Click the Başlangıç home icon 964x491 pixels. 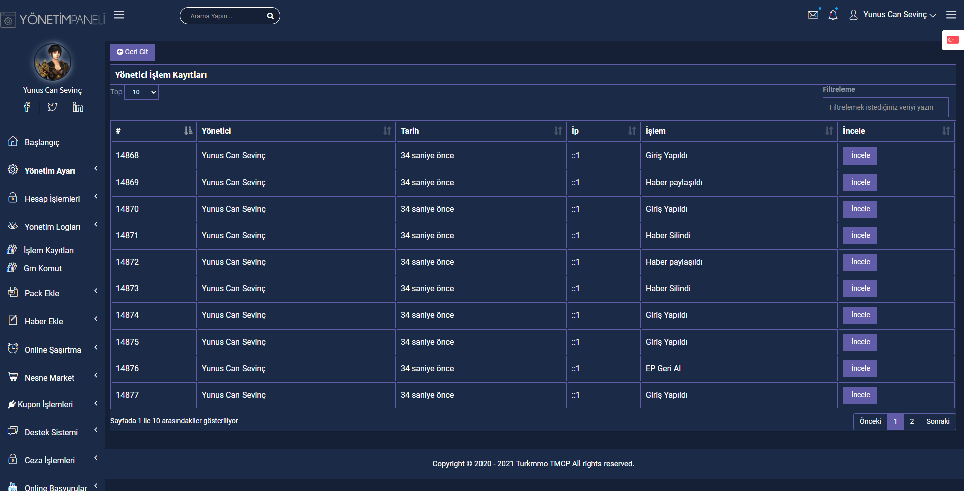[13, 141]
